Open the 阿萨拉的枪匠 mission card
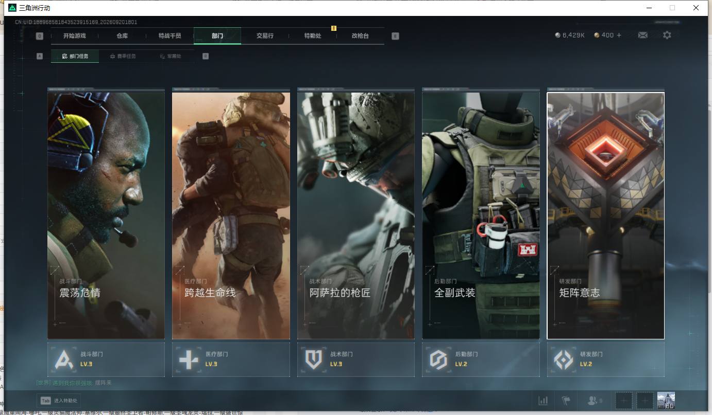 (356, 215)
